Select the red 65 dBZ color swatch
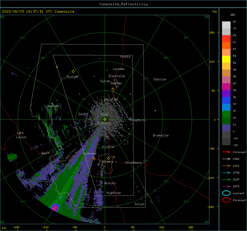The image size is (247, 231). point(226,39)
